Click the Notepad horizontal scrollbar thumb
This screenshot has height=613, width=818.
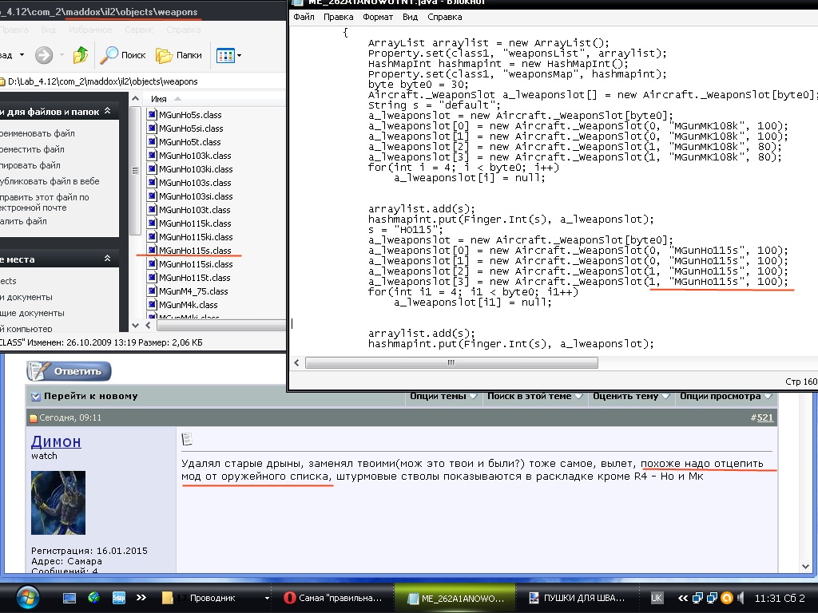(451, 362)
